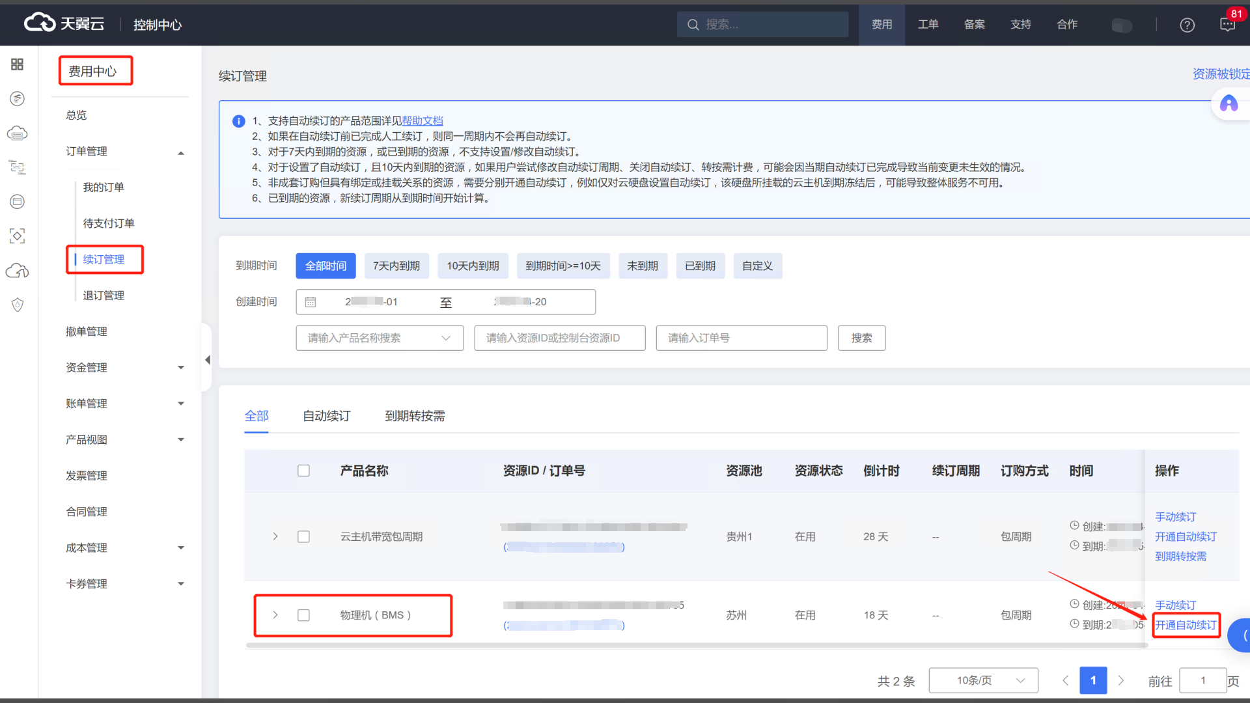Check the 云主机带宽包周期 row checkbox
The width and height of the screenshot is (1250, 703).
pos(303,537)
